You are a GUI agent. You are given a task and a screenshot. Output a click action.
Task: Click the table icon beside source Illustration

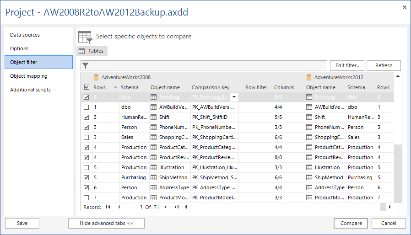[x=154, y=167]
